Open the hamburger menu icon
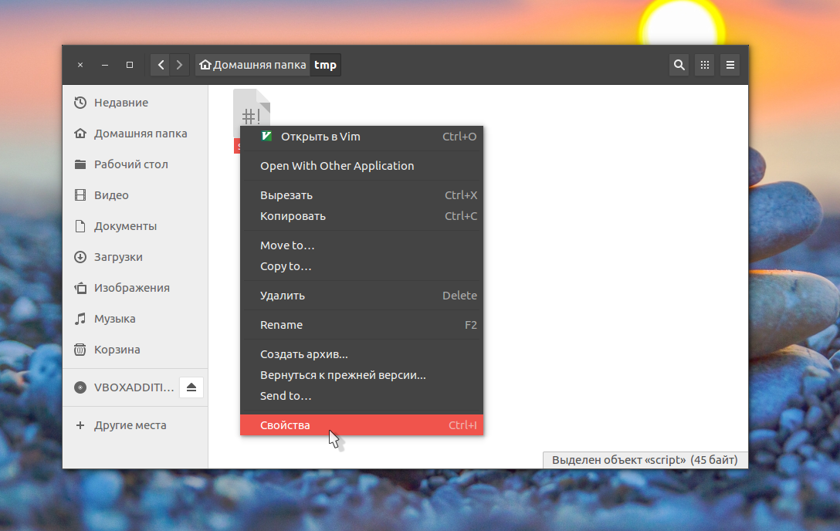Image resolution: width=840 pixels, height=531 pixels. pyautogui.click(x=730, y=65)
